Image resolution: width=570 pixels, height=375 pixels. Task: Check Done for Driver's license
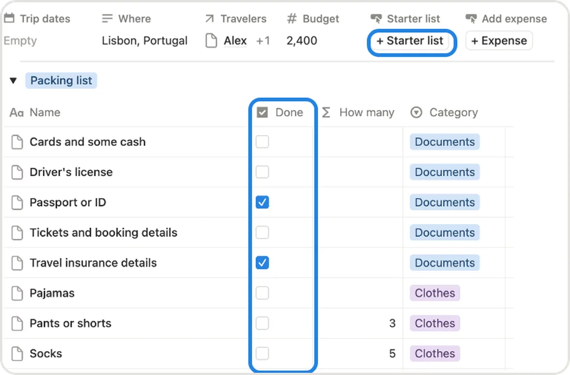point(262,172)
